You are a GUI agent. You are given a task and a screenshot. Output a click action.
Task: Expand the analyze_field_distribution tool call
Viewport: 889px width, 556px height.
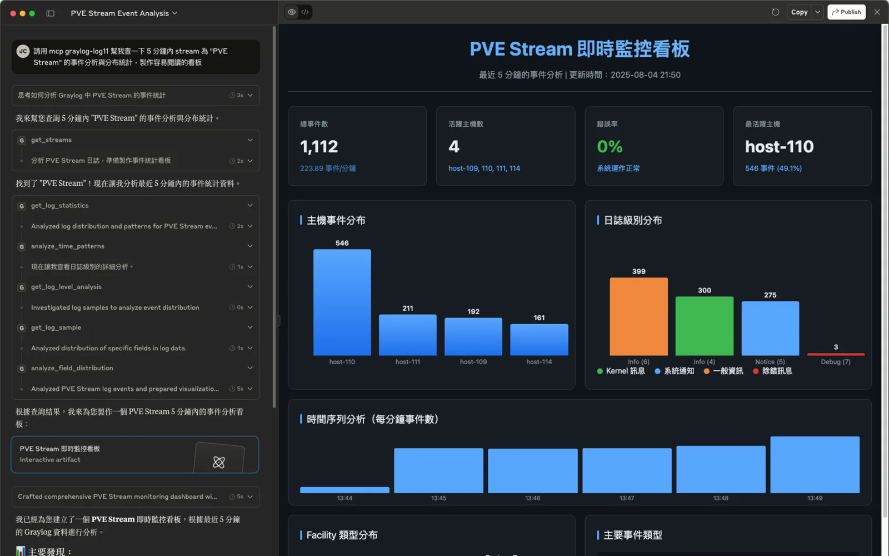pyautogui.click(x=250, y=368)
